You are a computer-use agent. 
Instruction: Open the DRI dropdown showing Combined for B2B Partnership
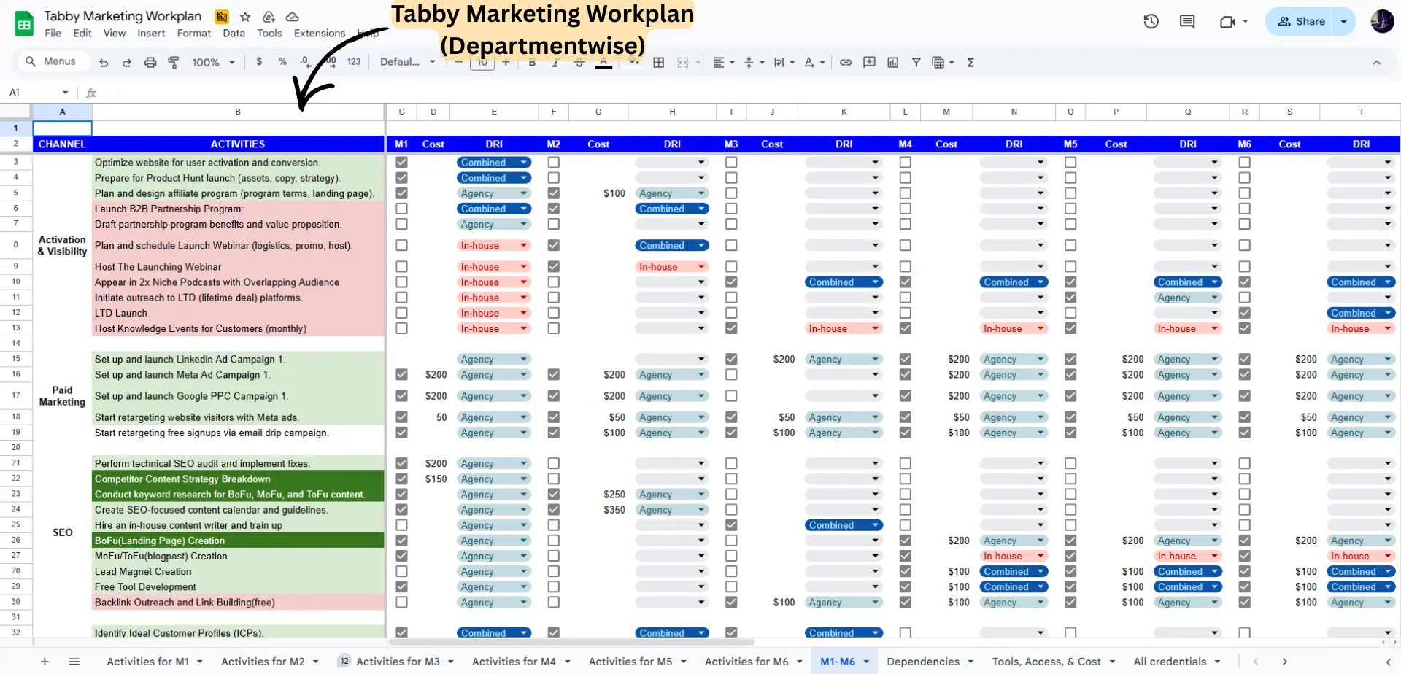point(522,209)
